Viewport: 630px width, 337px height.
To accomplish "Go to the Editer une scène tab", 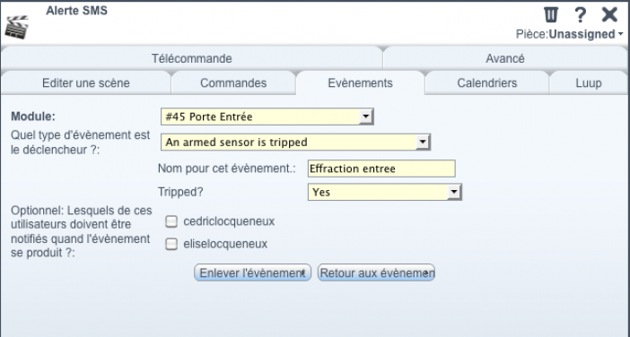I will pos(86,83).
